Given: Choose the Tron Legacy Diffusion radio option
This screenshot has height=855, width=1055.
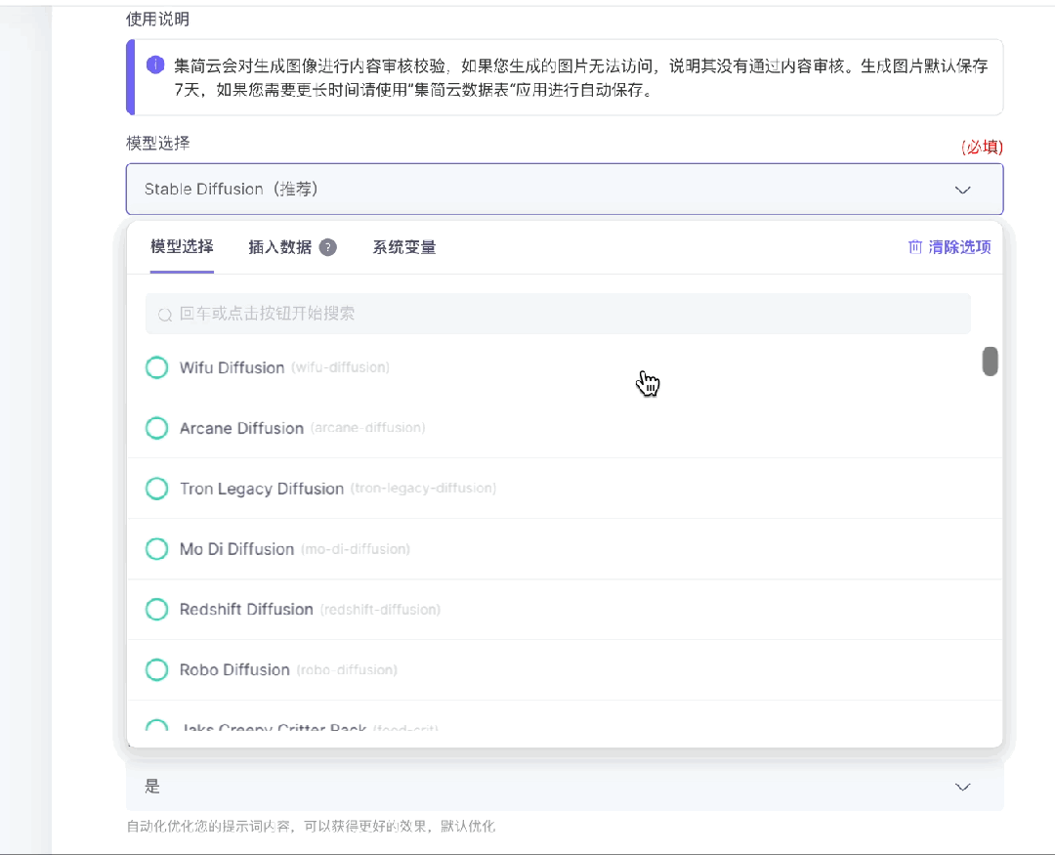Looking at the screenshot, I should coord(156,489).
